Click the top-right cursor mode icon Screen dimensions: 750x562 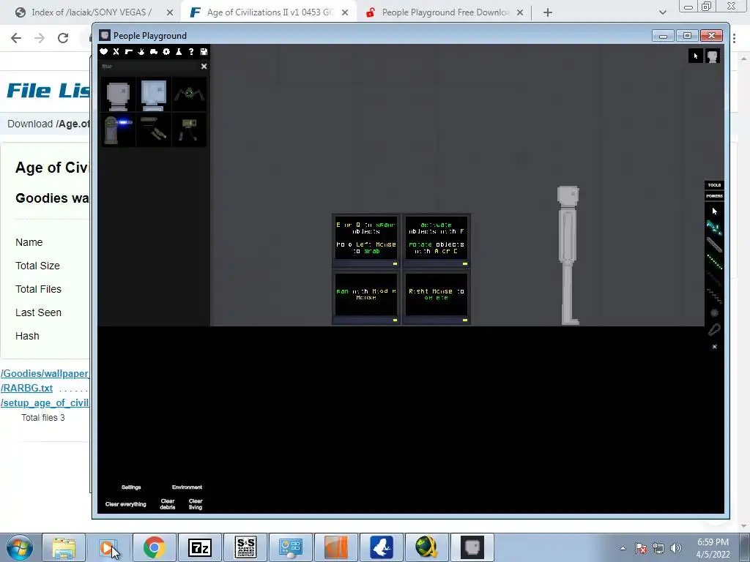(x=696, y=56)
